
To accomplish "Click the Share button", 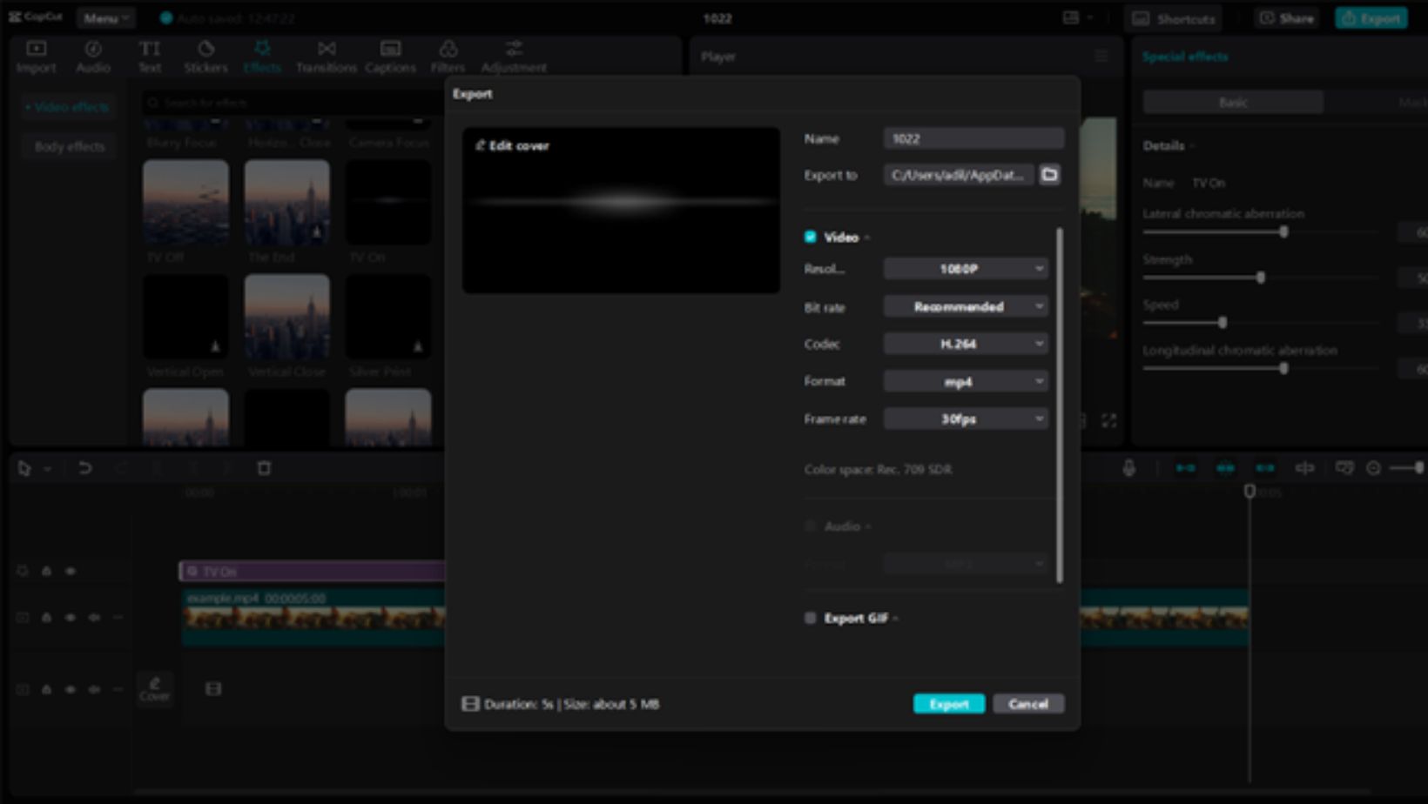I will pos(1286,18).
